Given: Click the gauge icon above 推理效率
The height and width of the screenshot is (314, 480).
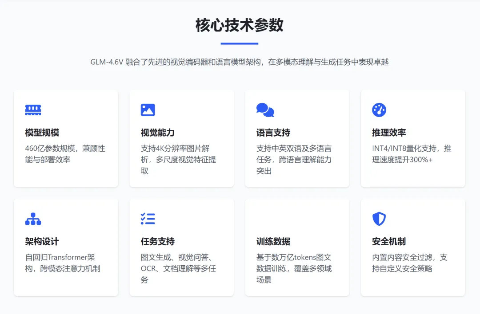Looking at the screenshot, I should click(379, 110).
